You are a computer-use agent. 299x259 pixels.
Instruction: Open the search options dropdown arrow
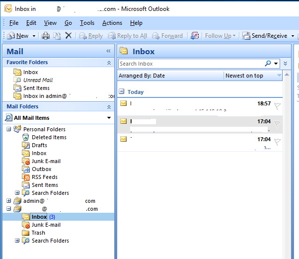[x=276, y=64]
